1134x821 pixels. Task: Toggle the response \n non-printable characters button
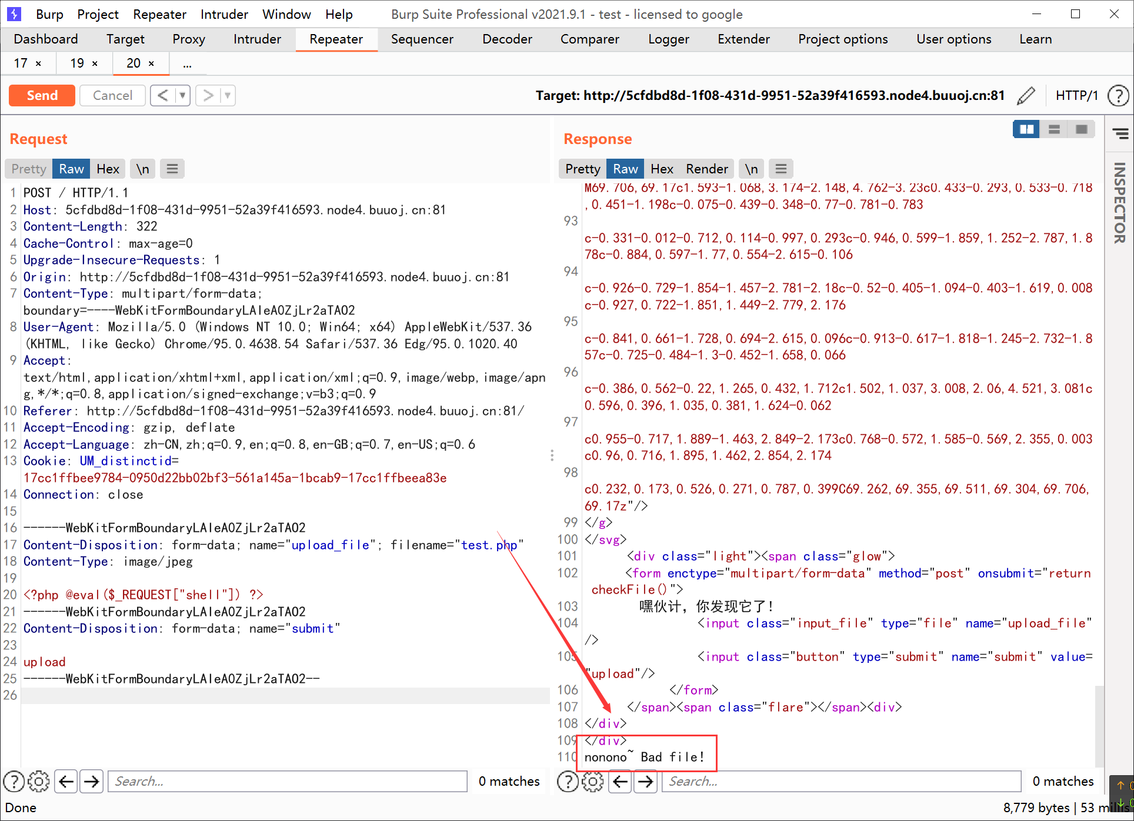(751, 169)
